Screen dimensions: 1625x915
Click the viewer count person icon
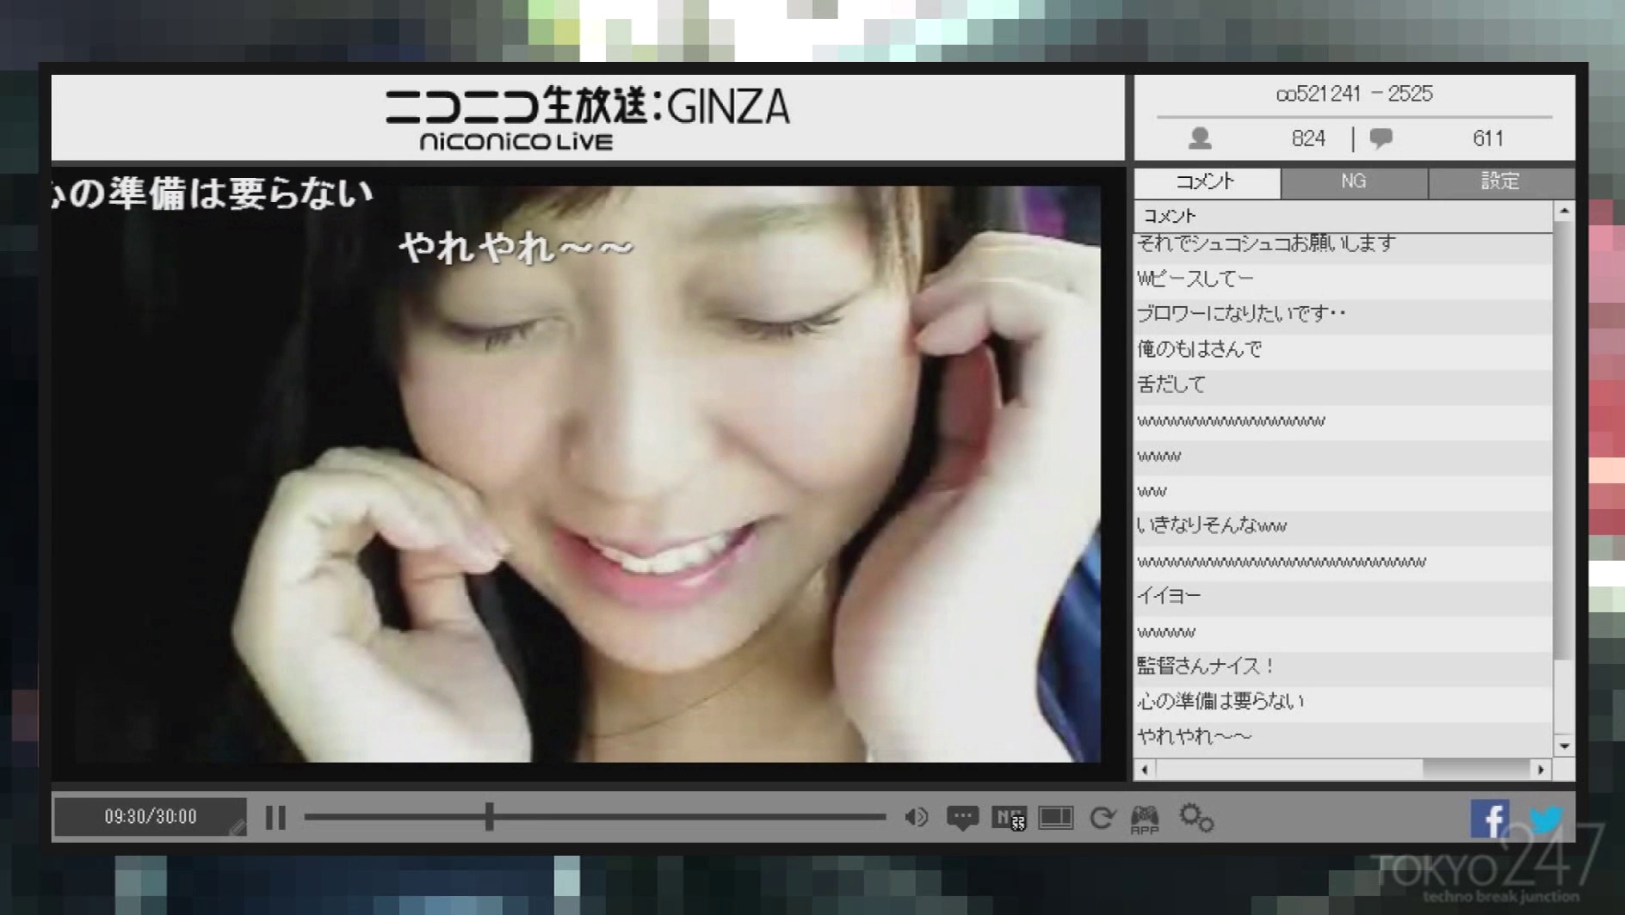[1200, 138]
